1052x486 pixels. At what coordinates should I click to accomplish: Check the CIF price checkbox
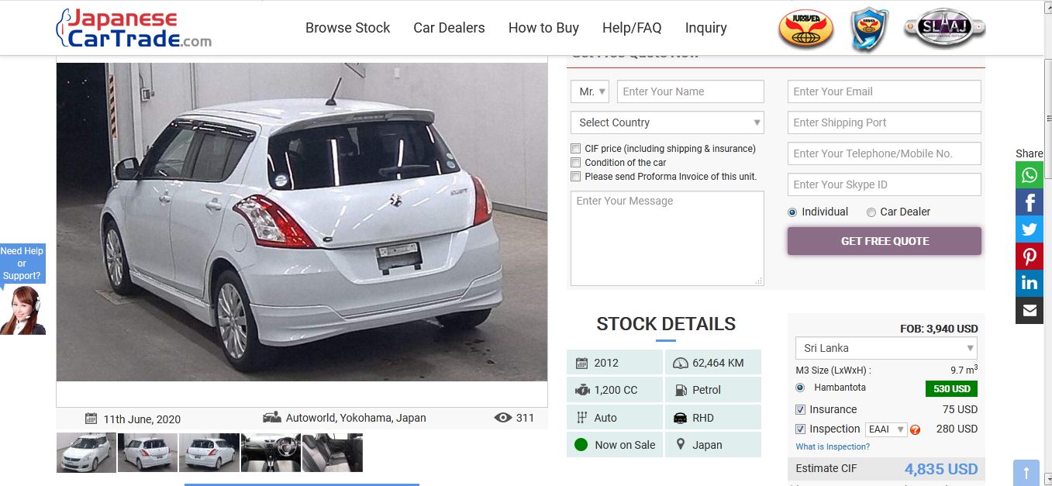pos(575,149)
